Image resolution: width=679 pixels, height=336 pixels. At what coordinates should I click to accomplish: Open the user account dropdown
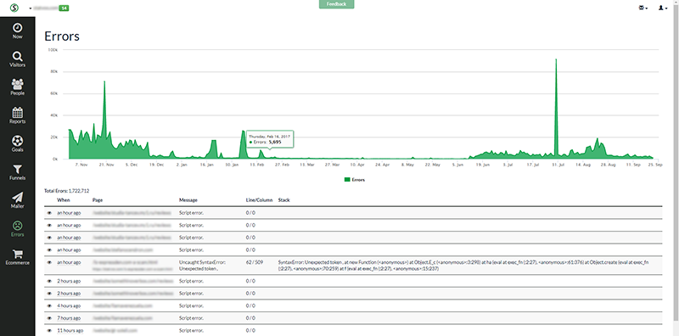(x=663, y=8)
